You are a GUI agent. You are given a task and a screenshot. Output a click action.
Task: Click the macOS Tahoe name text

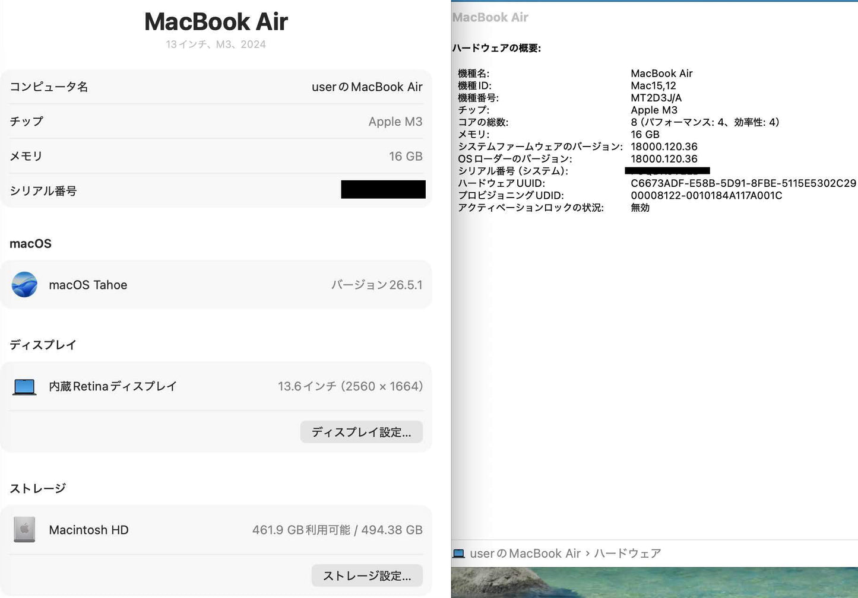click(x=88, y=285)
